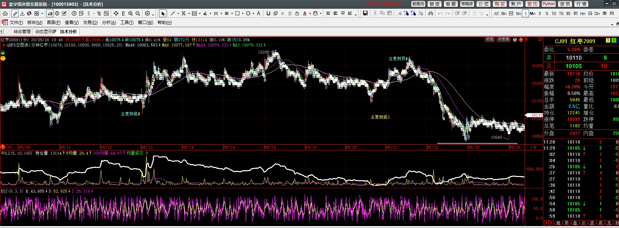
Task: Select the line-chart period icon
Action: pos(496,13)
